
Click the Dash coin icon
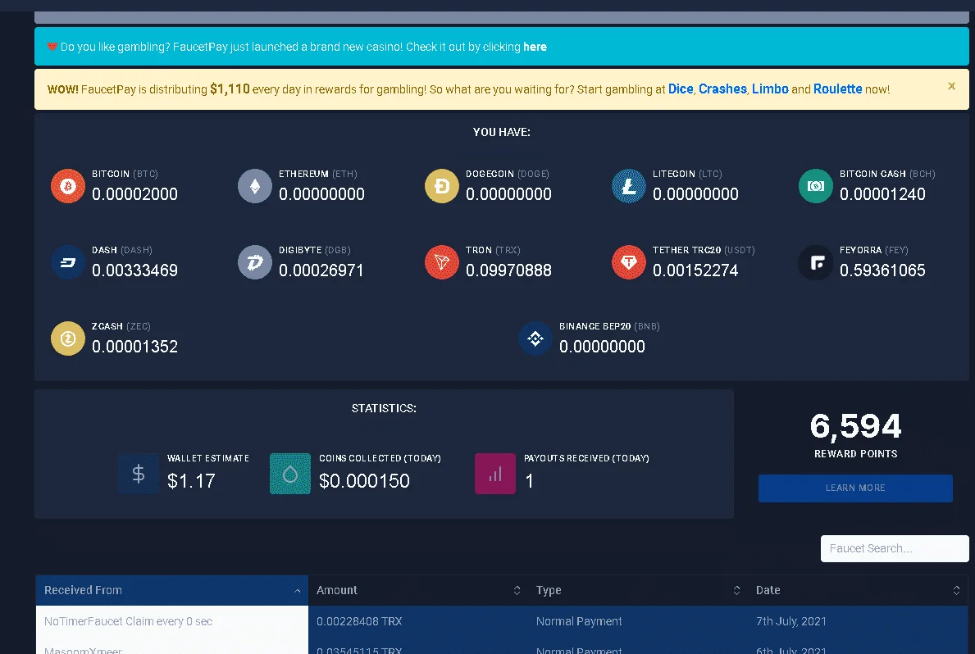pyautogui.click(x=68, y=262)
